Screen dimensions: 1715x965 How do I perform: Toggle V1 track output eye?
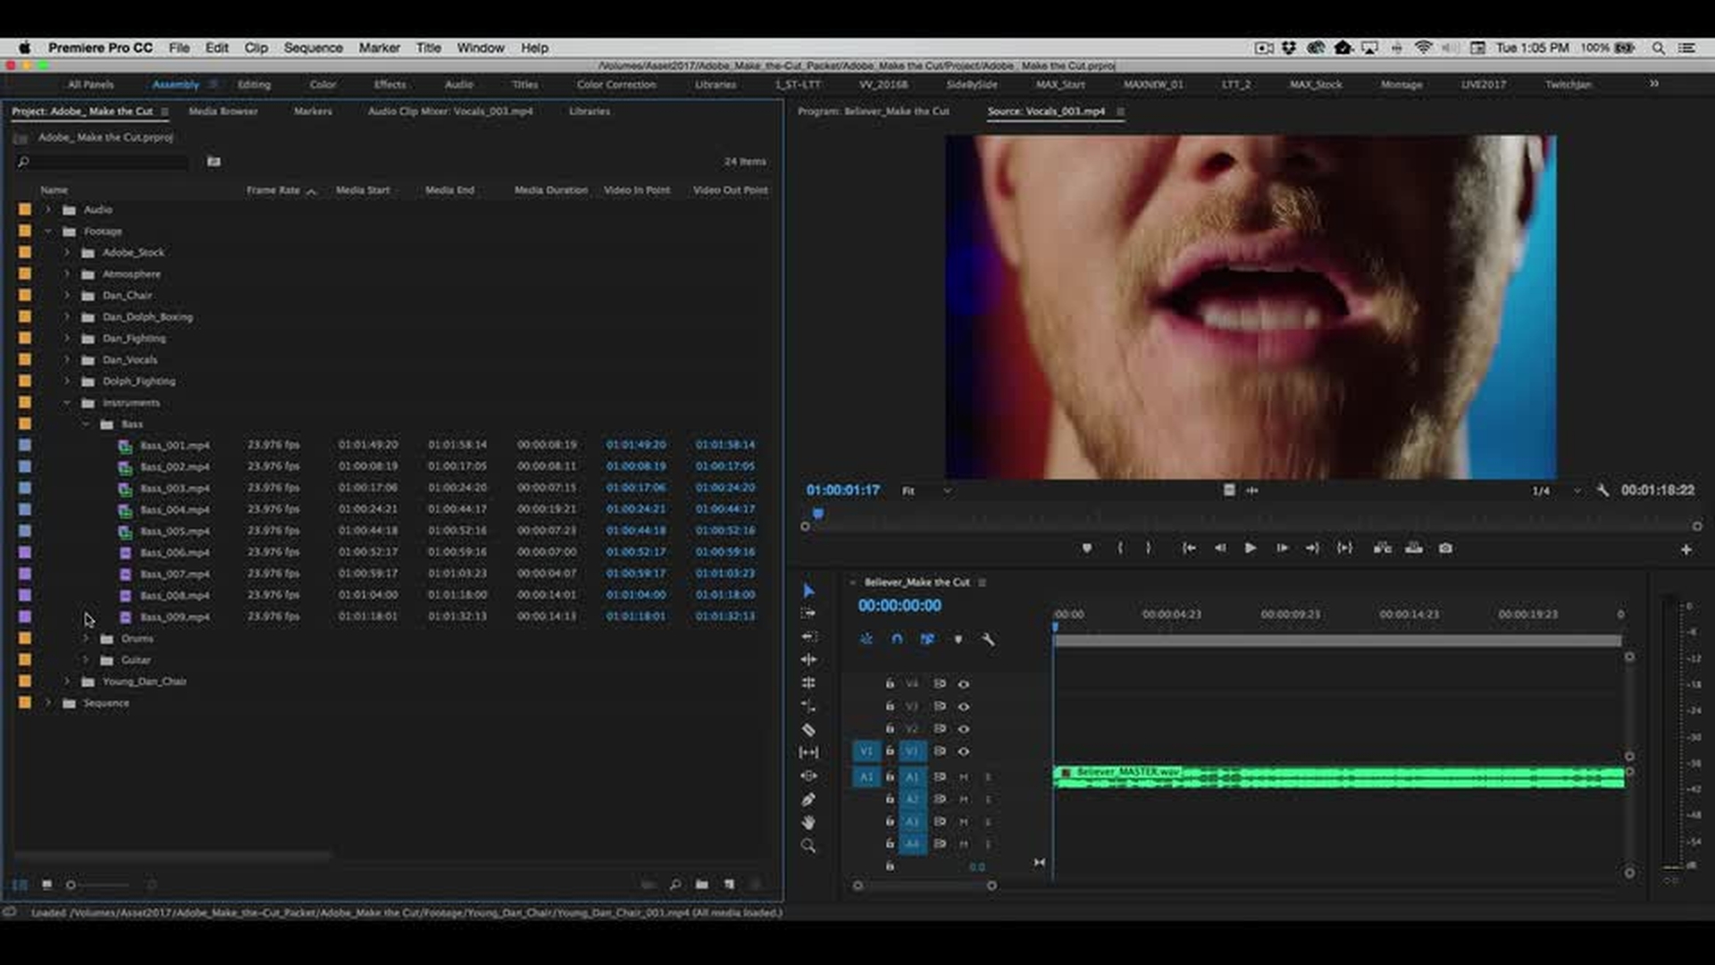click(x=964, y=751)
